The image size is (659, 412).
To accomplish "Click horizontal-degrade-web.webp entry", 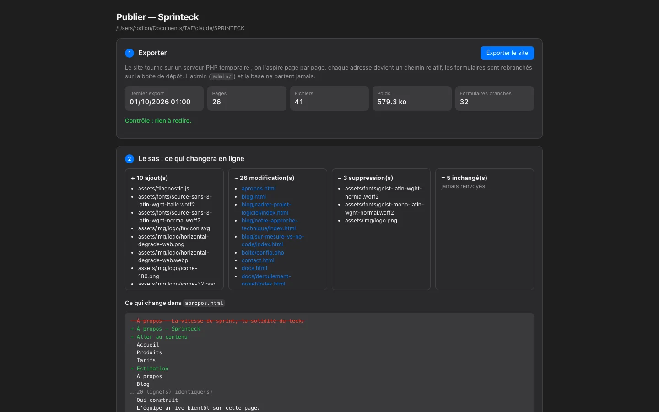I will tap(173, 256).
